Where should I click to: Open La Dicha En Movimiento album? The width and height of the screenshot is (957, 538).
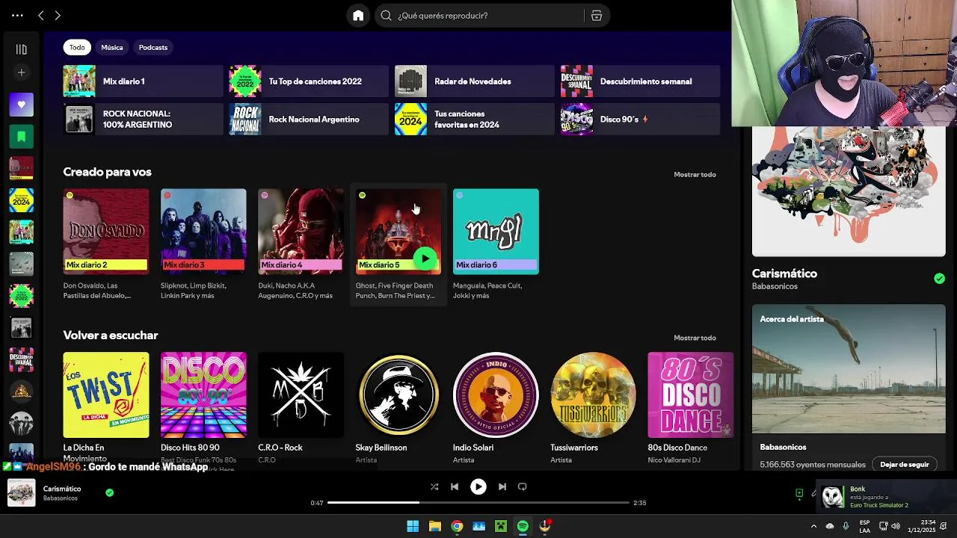point(106,407)
